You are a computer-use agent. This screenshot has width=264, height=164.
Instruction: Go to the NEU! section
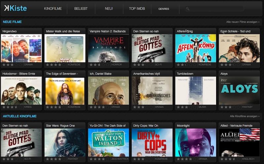click(109, 9)
